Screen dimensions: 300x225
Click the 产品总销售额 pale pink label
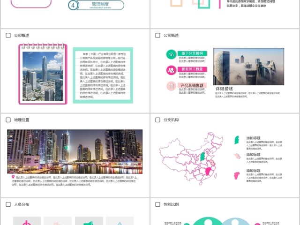click(192, 85)
